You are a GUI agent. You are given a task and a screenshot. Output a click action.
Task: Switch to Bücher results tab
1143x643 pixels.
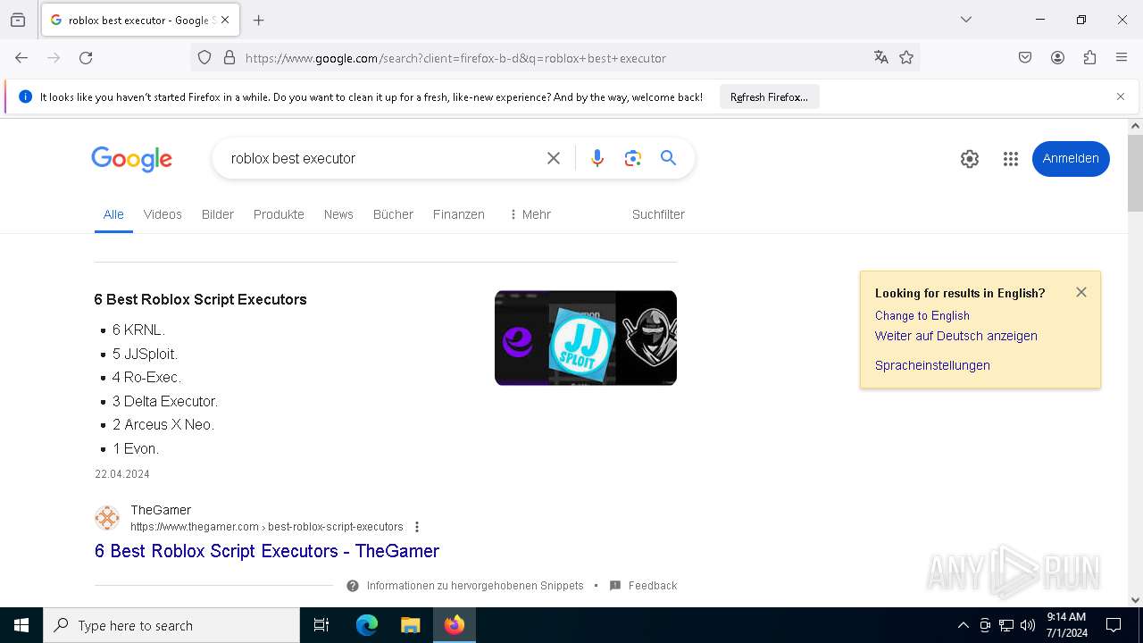(393, 214)
